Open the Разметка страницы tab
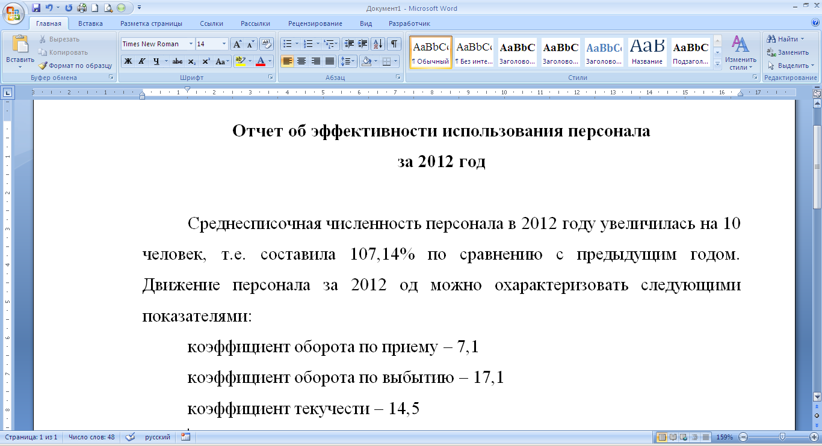Image resolution: width=822 pixels, height=446 pixels. (x=151, y=23)
